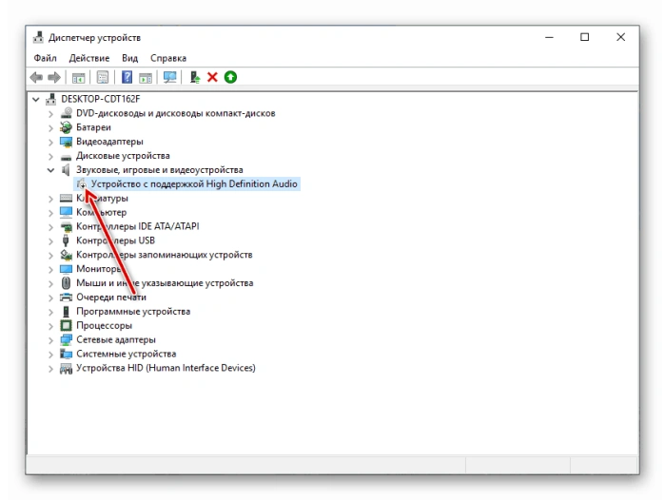Select the Контроллеры IDE ATA/ATAPI label
665x500 pixels.
(138, 226)
